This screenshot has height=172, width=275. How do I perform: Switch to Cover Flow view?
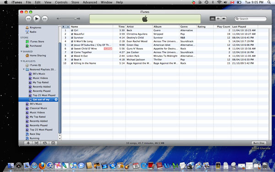224,19
